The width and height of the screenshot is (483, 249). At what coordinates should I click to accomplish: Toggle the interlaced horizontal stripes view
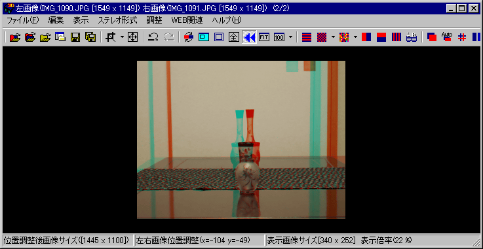pyautogui.click(x=307, y=37)
